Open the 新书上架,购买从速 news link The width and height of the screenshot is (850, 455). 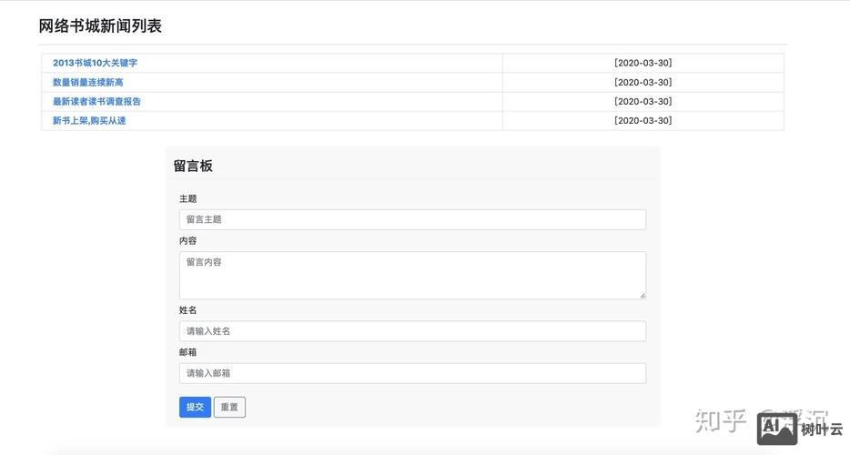[89, 120]
